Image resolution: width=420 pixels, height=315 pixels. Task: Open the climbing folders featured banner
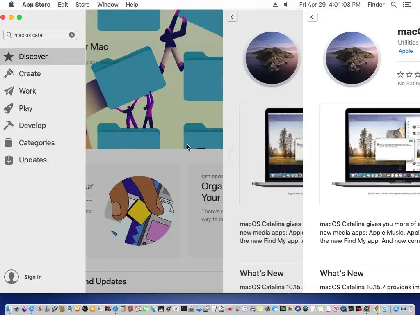(154, 79)
